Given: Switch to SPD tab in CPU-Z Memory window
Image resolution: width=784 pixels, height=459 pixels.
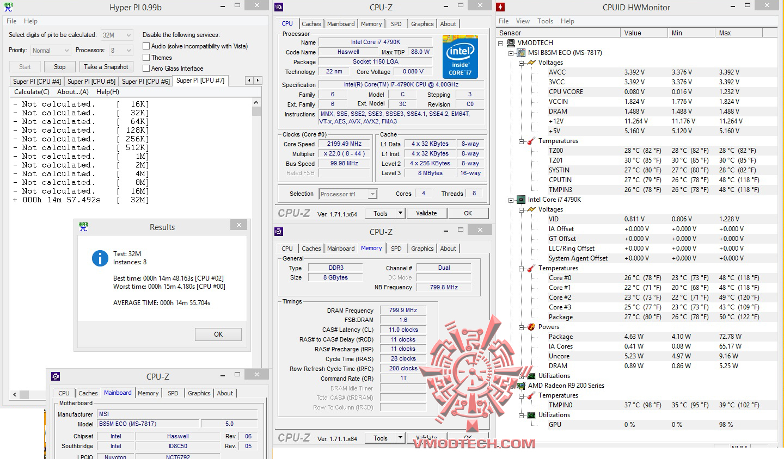Looking at the screenshot, I should 396,249.
